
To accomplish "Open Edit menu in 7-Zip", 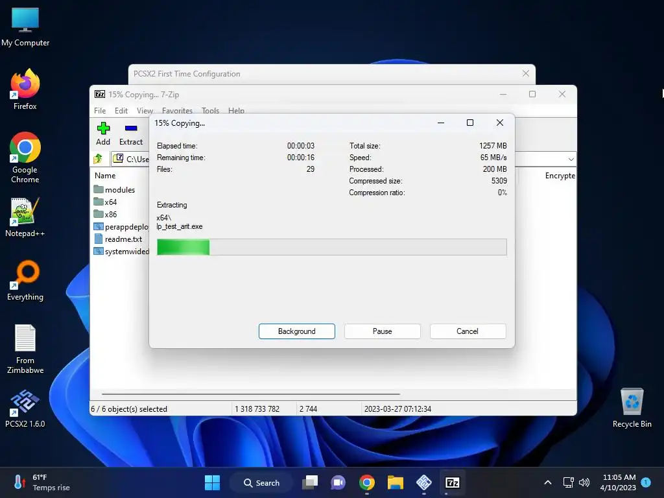I will click(121, 110).
